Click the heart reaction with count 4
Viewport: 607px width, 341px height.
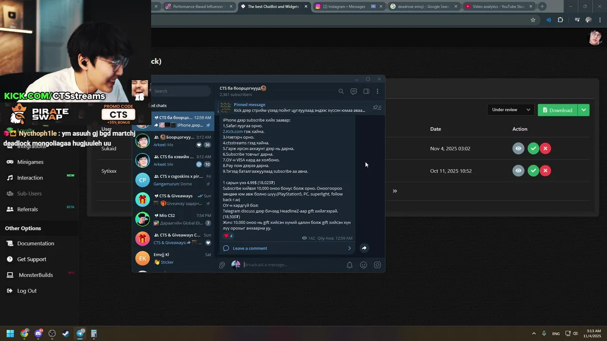click(228, 236)
